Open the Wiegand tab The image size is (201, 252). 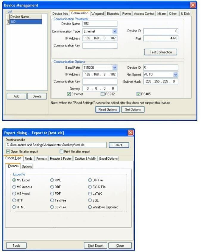(x=97, y=14)
